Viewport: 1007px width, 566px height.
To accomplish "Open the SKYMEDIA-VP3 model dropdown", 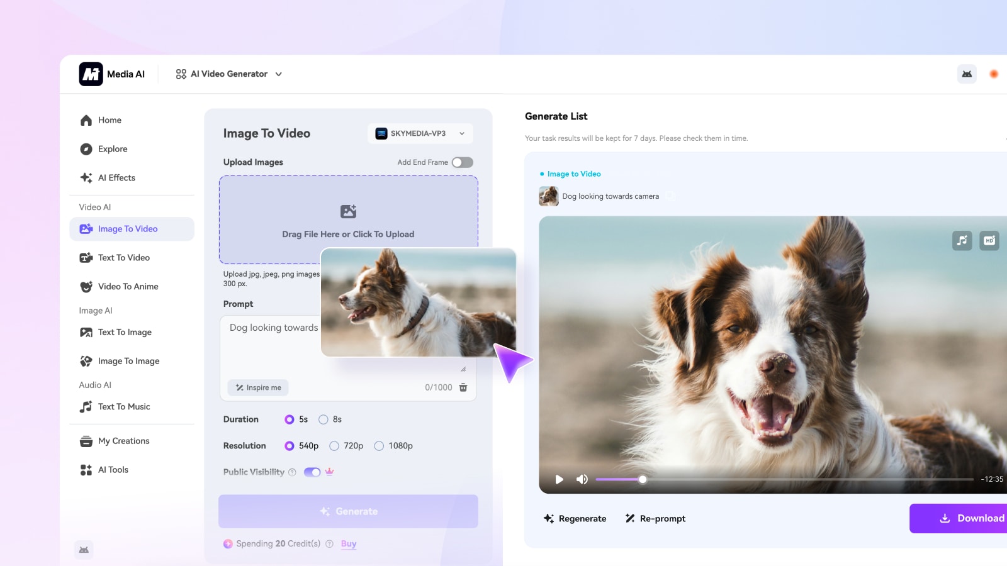I will click(420, 133).
